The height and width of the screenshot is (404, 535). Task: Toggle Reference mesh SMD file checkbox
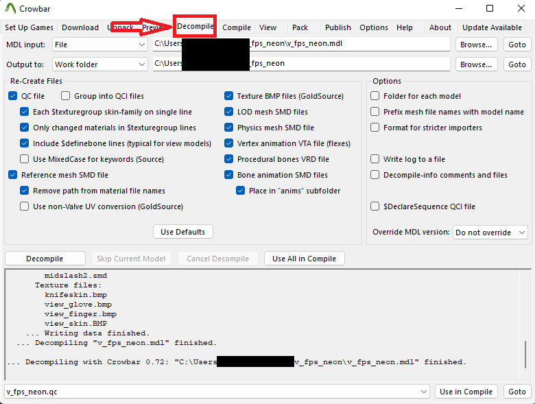pyautogui.click(x=12, y=175)
